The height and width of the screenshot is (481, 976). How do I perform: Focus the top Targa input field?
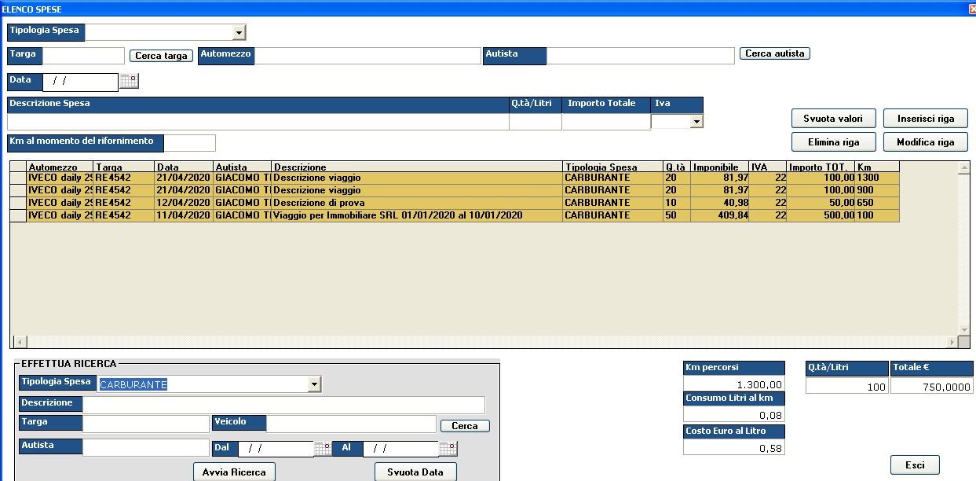[83, 56]
